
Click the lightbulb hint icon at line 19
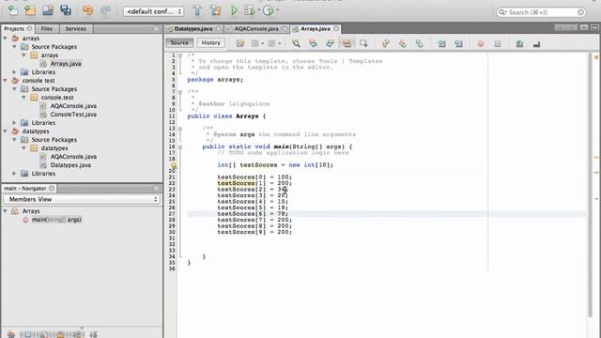173,165
